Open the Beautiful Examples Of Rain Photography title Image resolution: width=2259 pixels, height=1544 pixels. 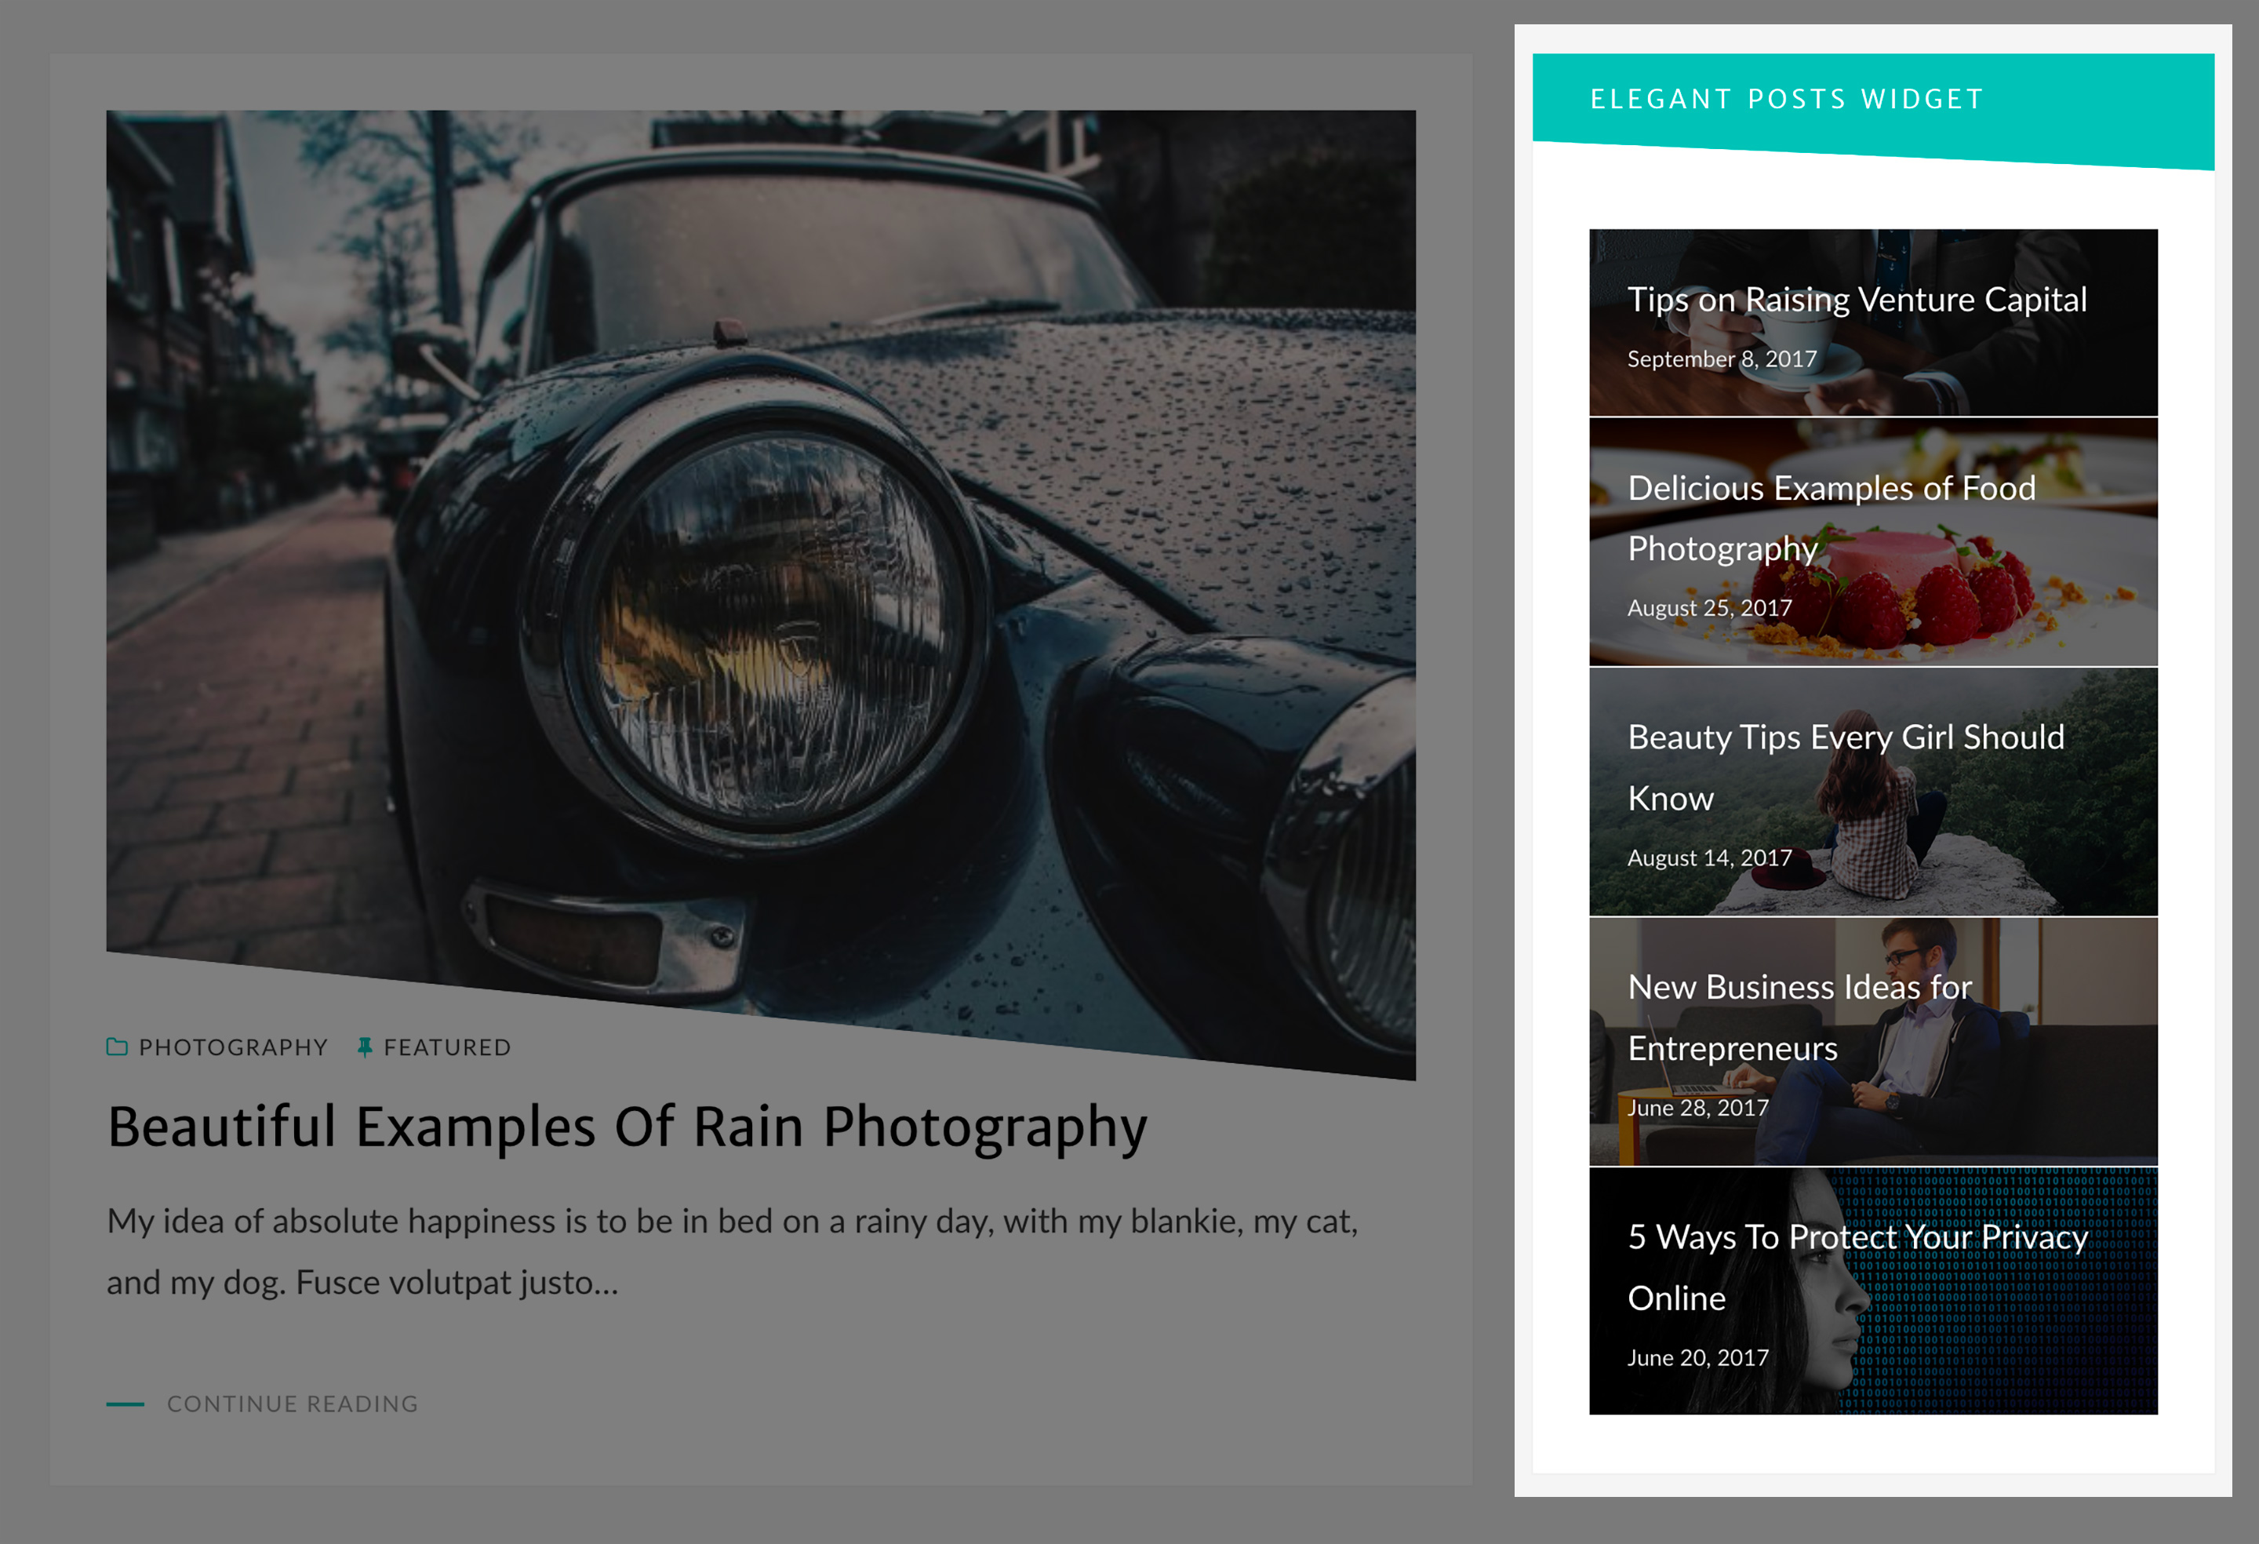[627, 1128]
